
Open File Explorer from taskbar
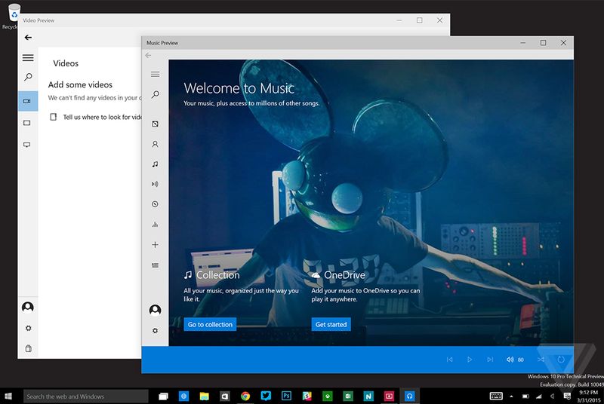[204, 396]
